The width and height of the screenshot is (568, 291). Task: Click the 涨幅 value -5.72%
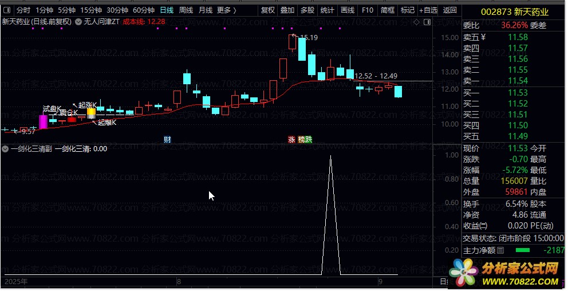[515, 170]
